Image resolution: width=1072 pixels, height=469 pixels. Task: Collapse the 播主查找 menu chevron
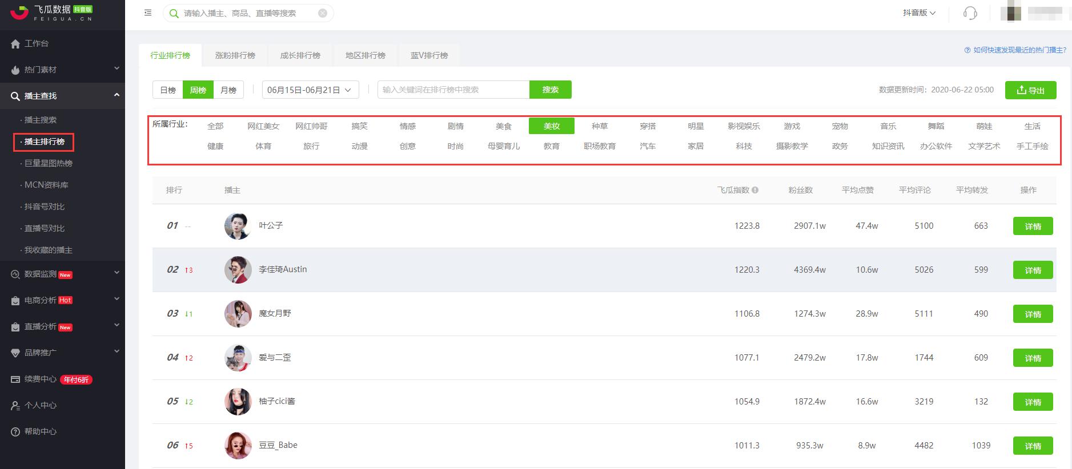pyautogui.click(x=117, y=95)
